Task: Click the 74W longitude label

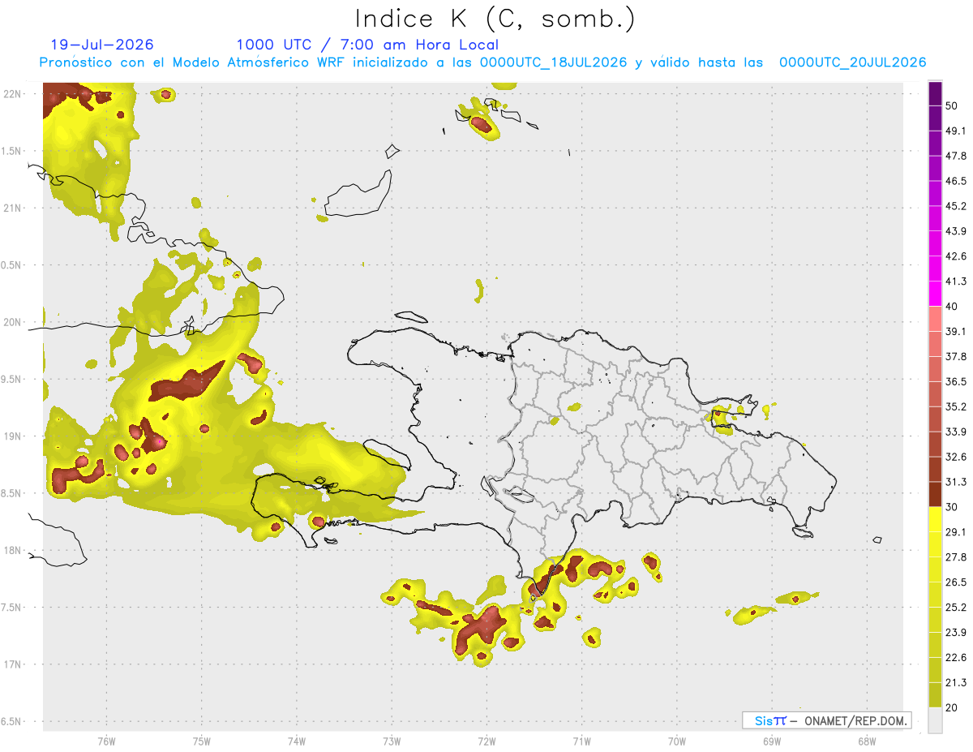Action: pyautogui.click(x=297, y=741)
